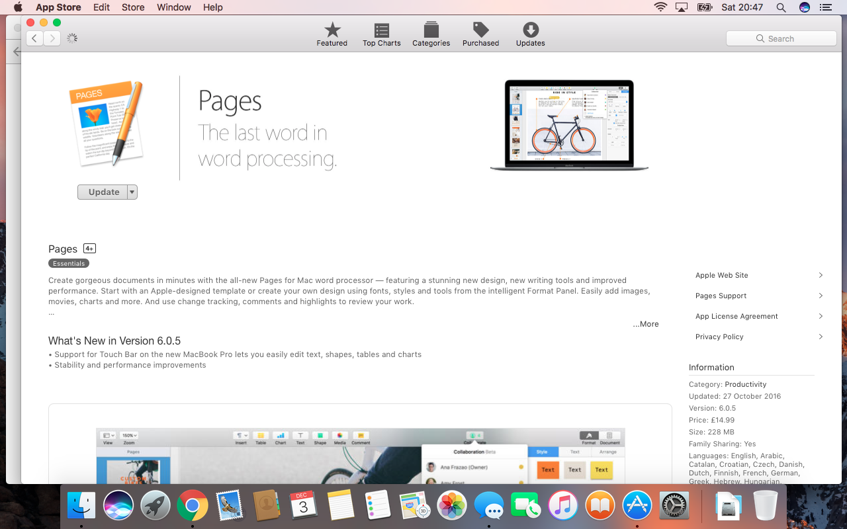Open the Update button dropdown arrow
The image size is (847, 529).
132,192
